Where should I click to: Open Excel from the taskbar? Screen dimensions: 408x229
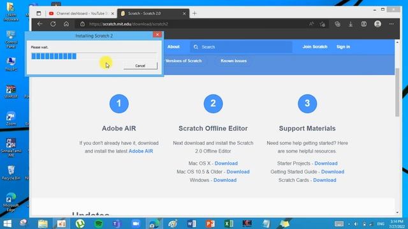[229, 223]
